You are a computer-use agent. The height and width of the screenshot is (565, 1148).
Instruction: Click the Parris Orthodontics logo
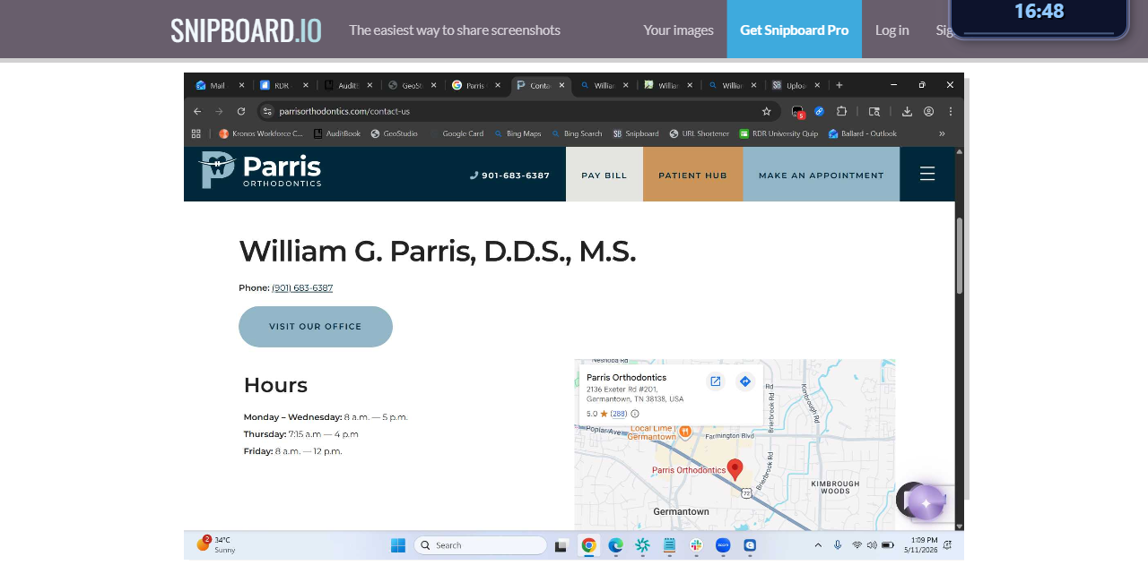click(260, 170)
